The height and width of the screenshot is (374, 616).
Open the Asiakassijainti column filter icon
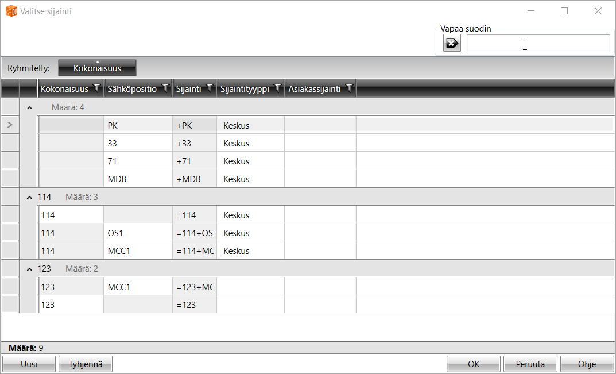[x=349, y=88]
